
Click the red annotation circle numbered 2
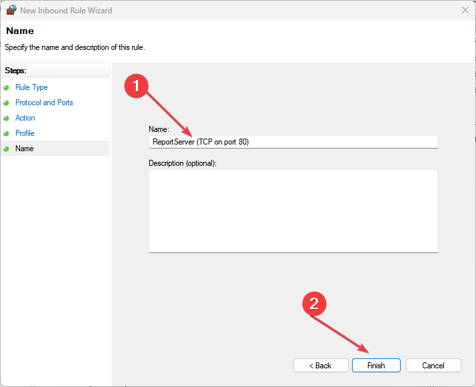314,304
